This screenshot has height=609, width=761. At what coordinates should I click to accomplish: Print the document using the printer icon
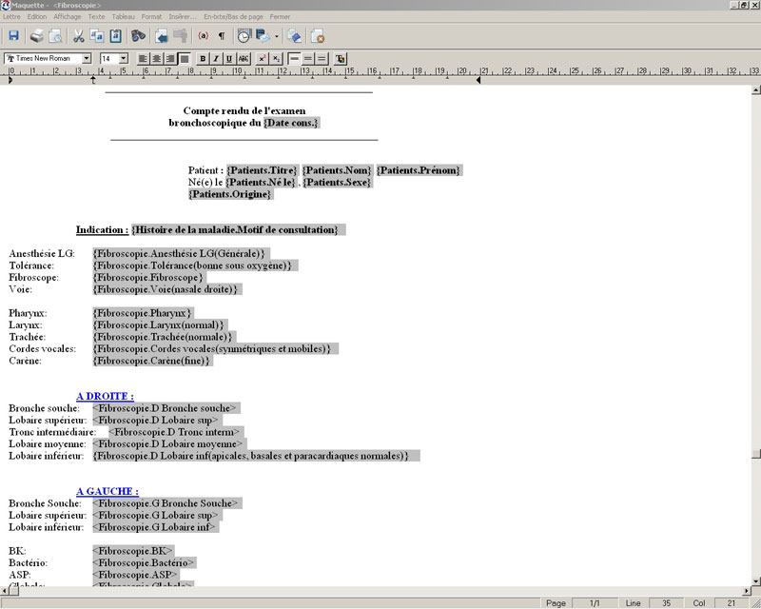(x=37, y=35)
